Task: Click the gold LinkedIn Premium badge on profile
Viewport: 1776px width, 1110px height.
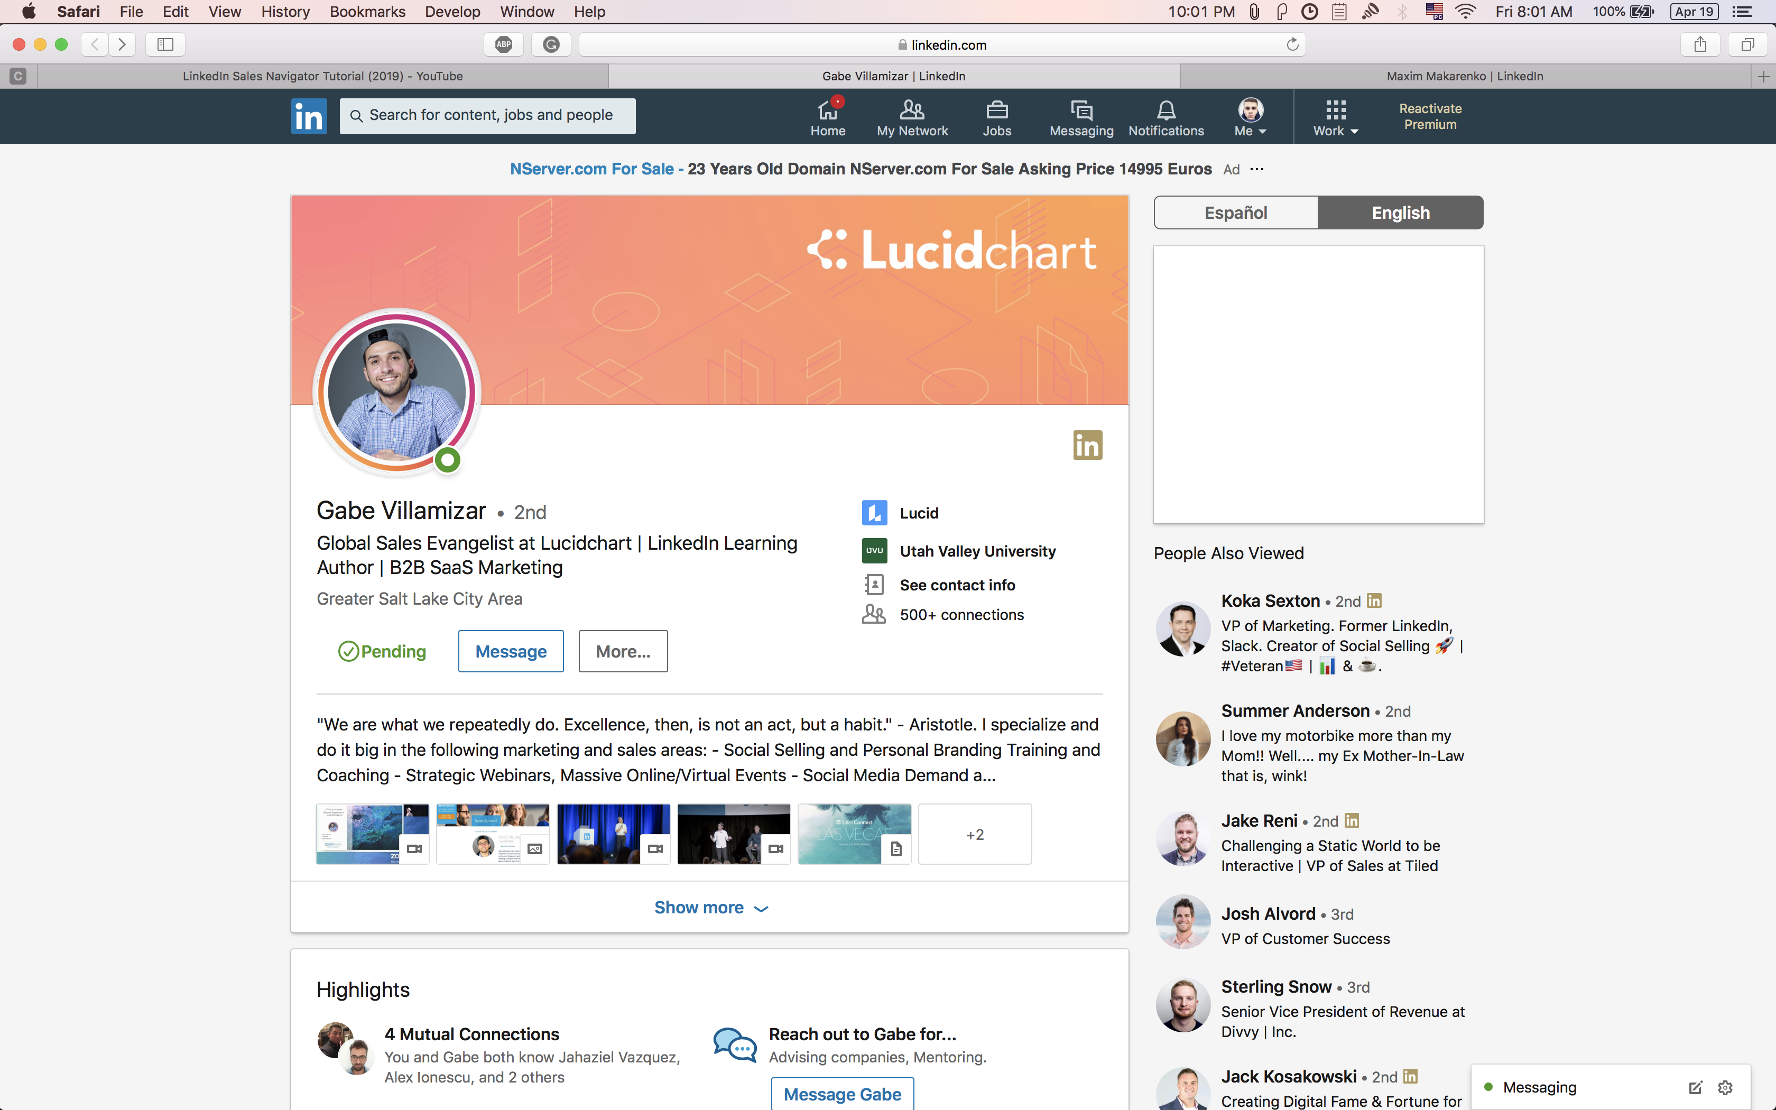Action: coord(1088,445)
